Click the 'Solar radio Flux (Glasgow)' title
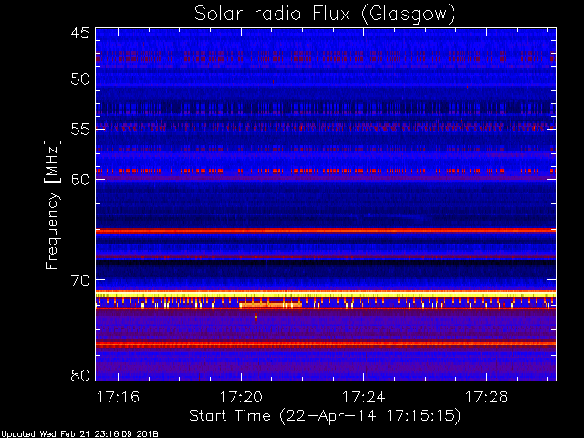The image size is (584, 438). point(325,15)
